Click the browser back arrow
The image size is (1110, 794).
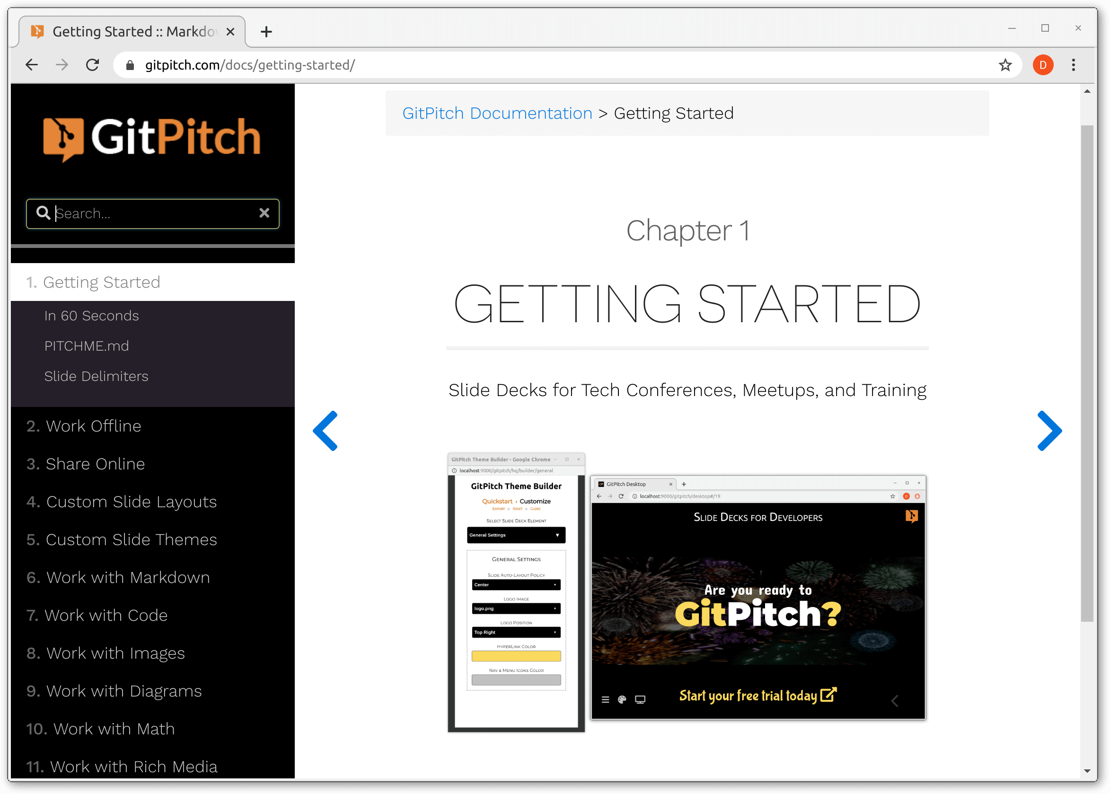31,64
